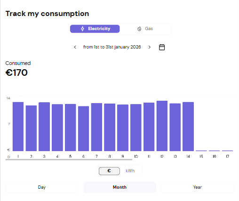Switch to Year view
The width and height of the screenshot is (239, 201).
click(198, 187)
